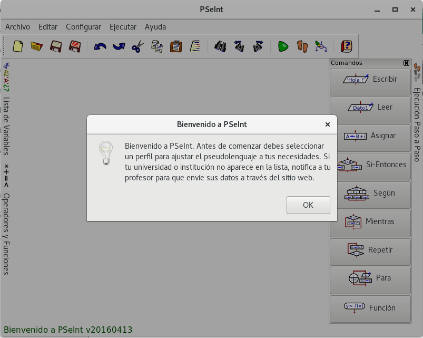This screenshot has width=423, height=338.
Task: Redo the action with the toolbar arrow
Action: pos(119,46)
